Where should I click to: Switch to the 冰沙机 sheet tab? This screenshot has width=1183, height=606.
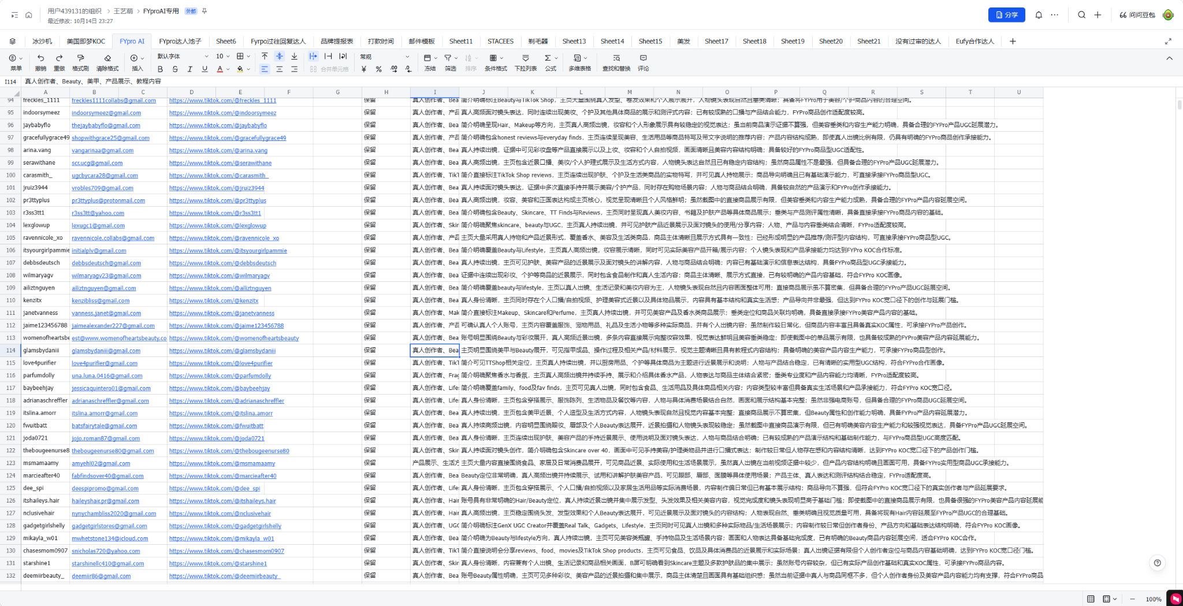(42, 41)
